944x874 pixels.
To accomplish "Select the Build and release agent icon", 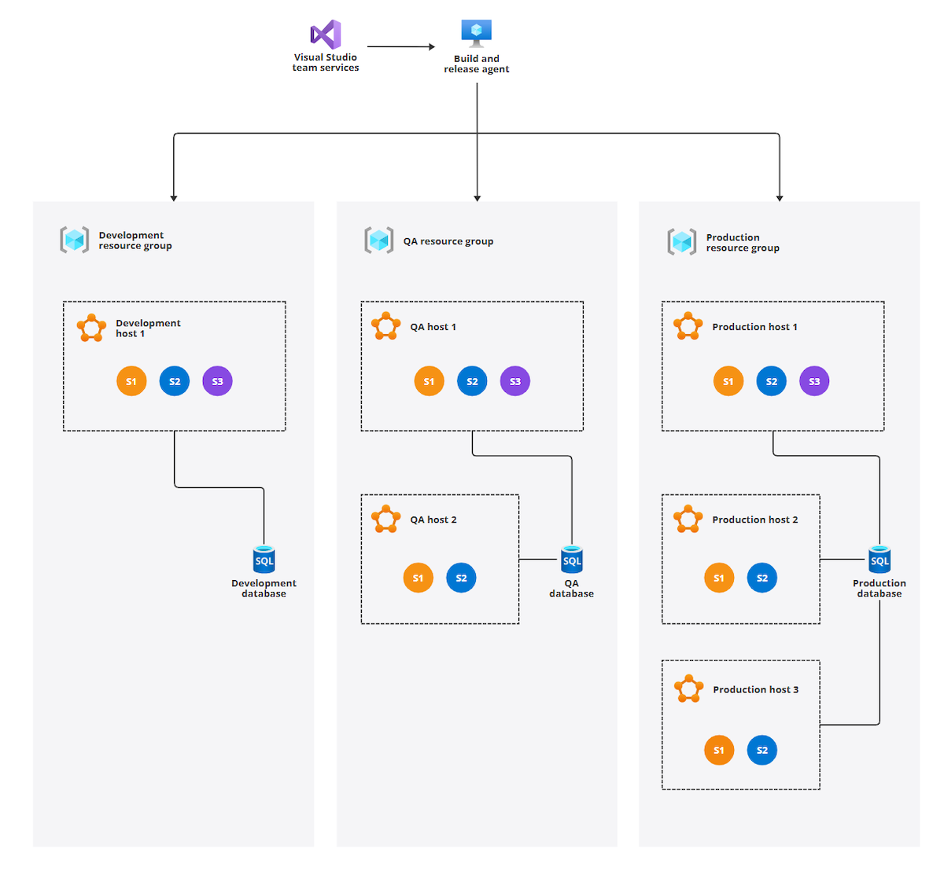I will [476, 34].
